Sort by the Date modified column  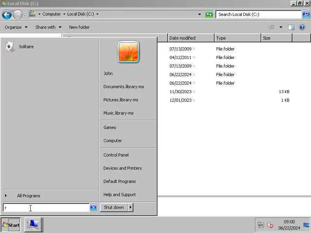tap(191, 38)
